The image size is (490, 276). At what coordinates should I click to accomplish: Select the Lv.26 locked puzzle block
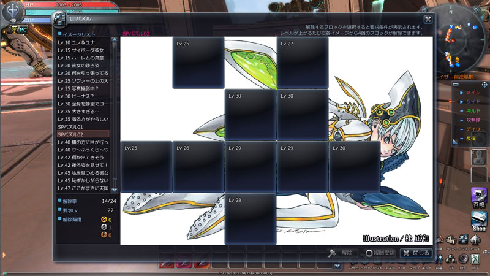coord(198,167)
